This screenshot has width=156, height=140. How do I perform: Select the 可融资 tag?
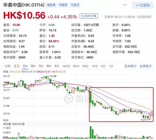click(x=63, y=5)
